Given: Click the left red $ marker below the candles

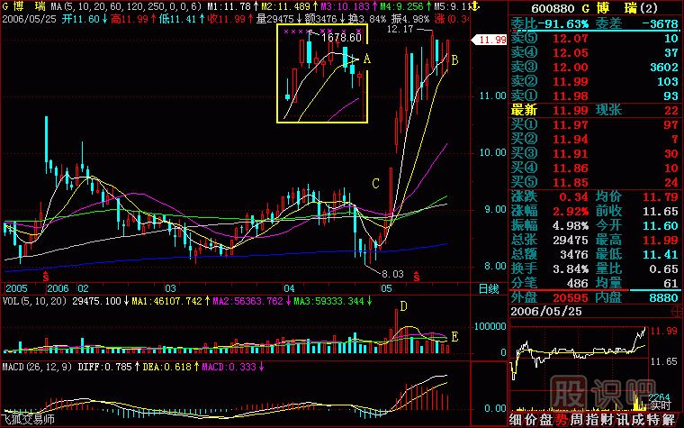Looking at the screenshot, I should (x=46, y=273).
